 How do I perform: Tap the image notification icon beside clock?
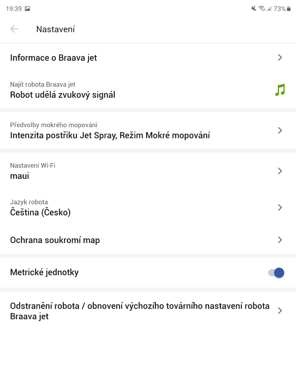pyautogui.click(x=27, y=9)
